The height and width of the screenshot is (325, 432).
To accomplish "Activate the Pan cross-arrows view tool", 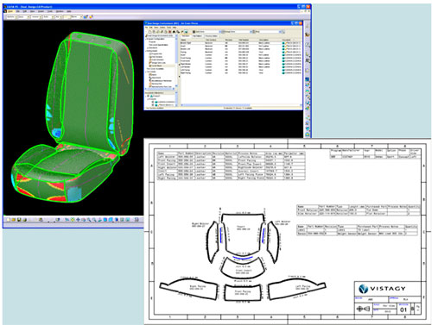I will point(78,220).
